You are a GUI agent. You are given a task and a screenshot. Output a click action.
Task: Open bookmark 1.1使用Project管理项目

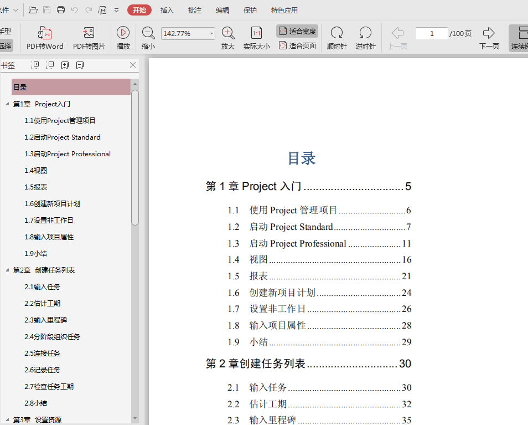[x=60, y=120]
